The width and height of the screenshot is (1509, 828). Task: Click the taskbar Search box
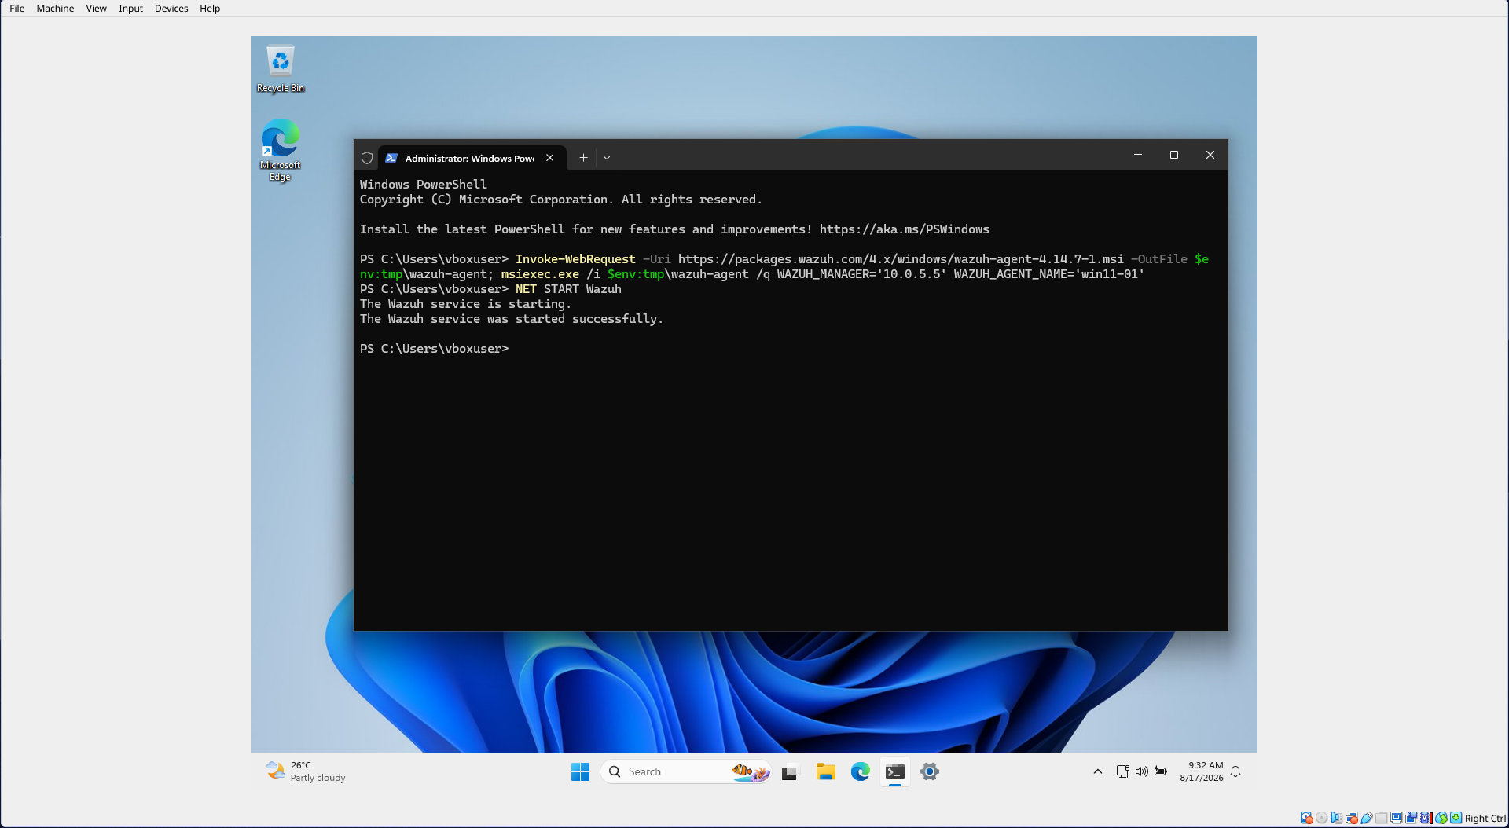685,772
